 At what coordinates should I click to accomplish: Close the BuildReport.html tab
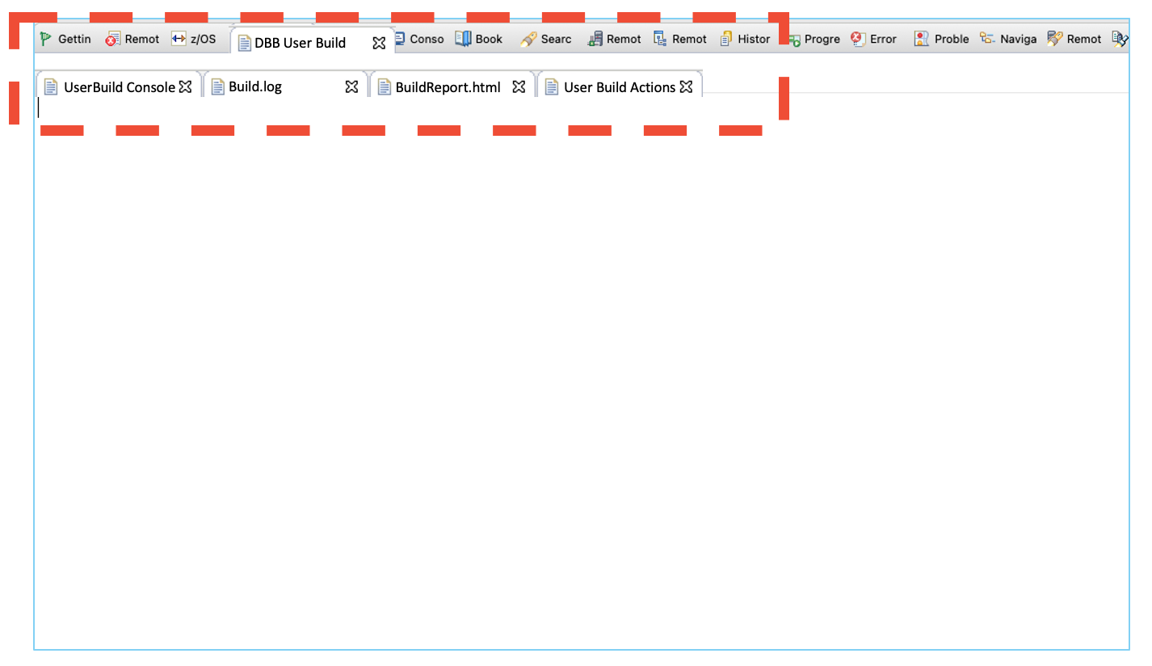tap(519, 87)
